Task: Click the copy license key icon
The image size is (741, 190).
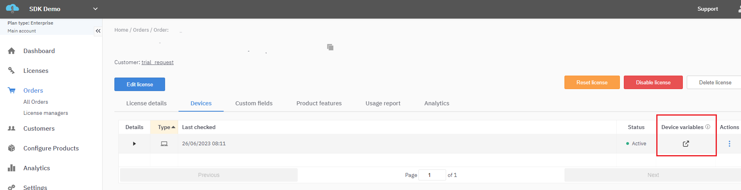Action: click(x=330, y=47)
